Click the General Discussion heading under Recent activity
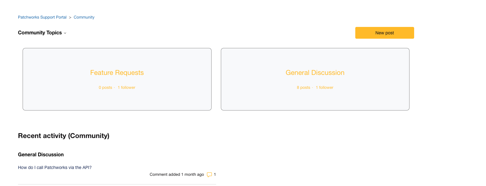This screenshot has width=486, height=186. pos(41,155)
